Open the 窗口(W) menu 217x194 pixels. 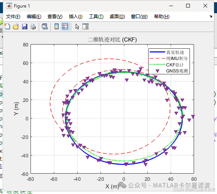[x=139, y=17]
